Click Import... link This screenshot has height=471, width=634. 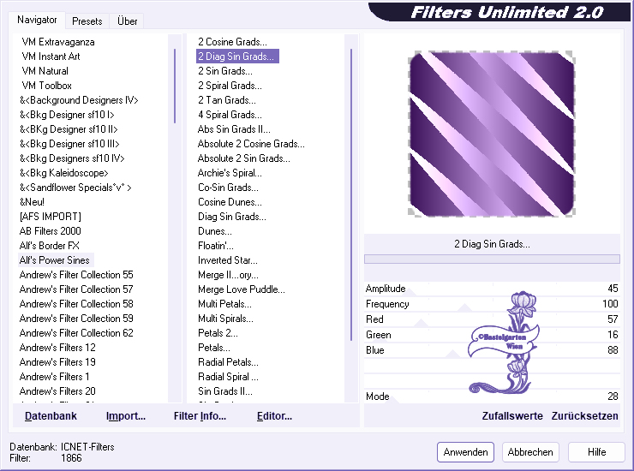tap(126, 416)
